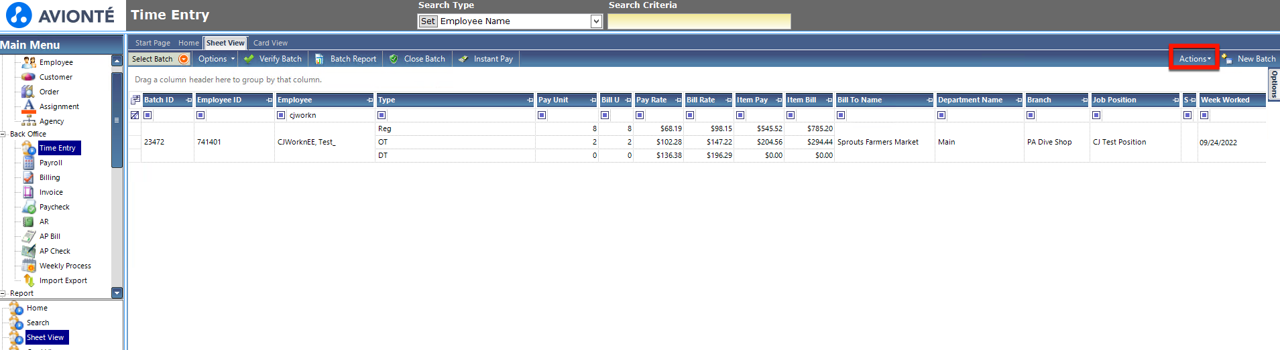The height and width of the screenshot is (350, 1280).
Task: Open the Actions dropdown
Action: pos(1195,59)
